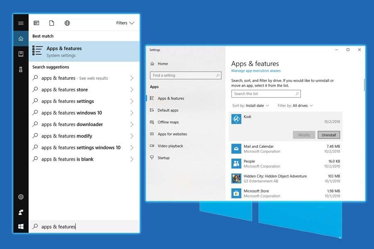The image size is (374, 249).
Task: Expand arrow for apps & features is blank
Action: [x=132, y=159]
